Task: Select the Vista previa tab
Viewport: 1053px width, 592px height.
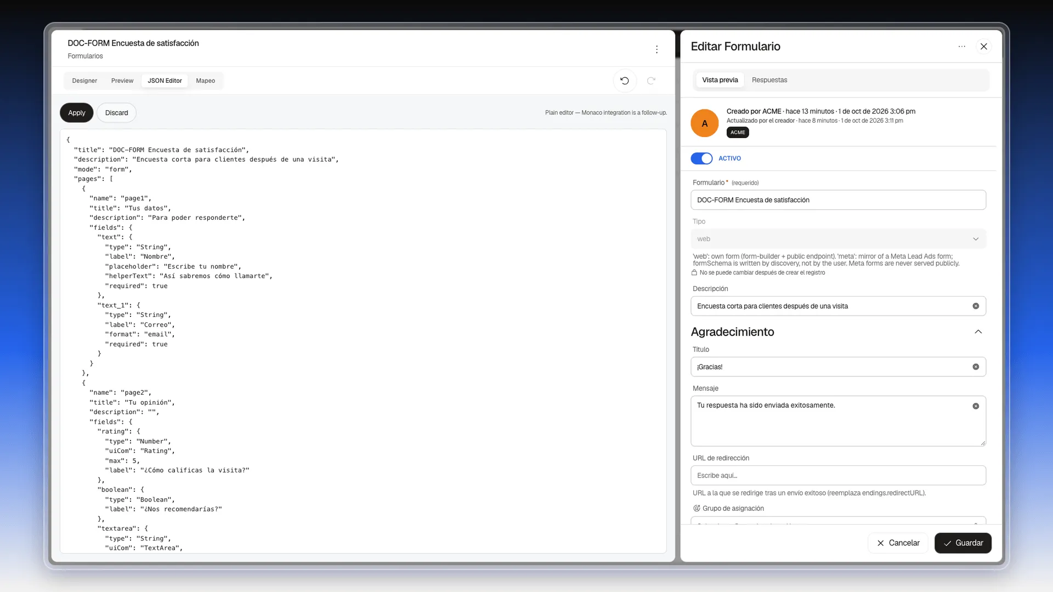Action: click(x=720, y=80)
